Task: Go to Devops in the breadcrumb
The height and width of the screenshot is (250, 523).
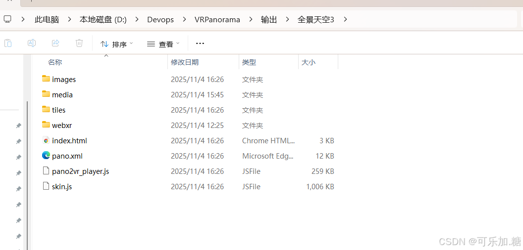Action: 160,20
